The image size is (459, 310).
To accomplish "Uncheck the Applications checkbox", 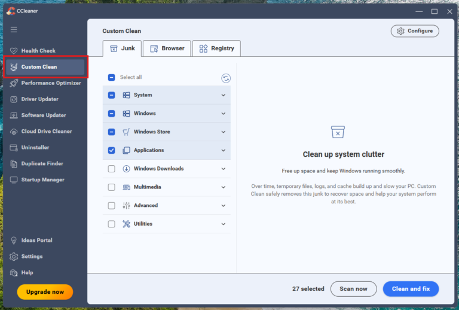I will (x=111, y=150).
